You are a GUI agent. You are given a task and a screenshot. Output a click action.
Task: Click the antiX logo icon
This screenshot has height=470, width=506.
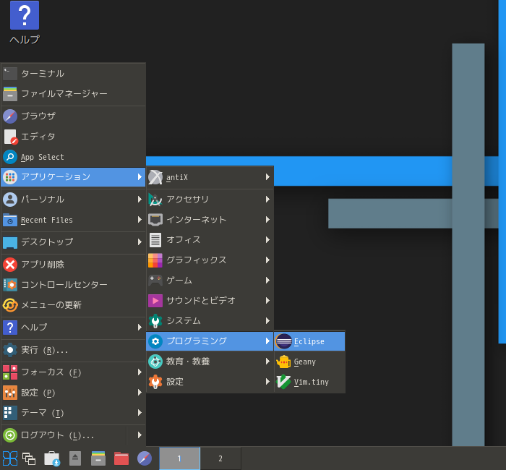(x=155, y=177)
